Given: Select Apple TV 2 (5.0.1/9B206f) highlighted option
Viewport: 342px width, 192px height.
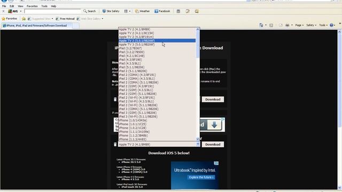Looking at the screenshot, I should coord(157,41).
